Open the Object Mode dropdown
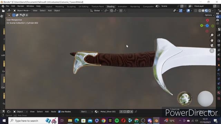The image size is (221, 124). [22, 11]
